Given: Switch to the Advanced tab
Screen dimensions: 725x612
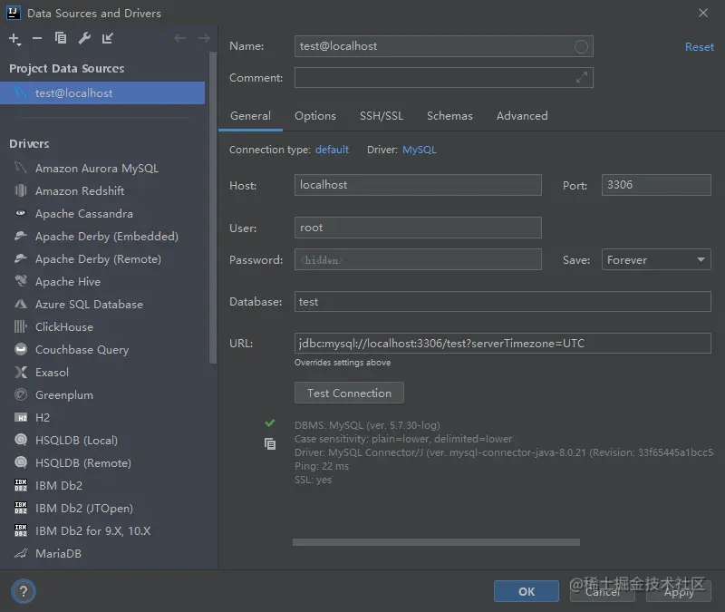Looking at the screenshot, I should tap(522, 116).
